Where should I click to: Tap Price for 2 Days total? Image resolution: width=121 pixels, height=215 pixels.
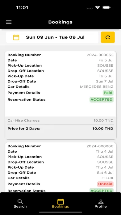click(x=60, y=129)
